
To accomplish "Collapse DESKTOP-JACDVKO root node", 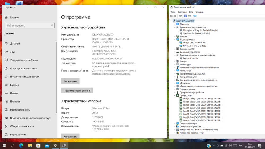I will (171, 21).
